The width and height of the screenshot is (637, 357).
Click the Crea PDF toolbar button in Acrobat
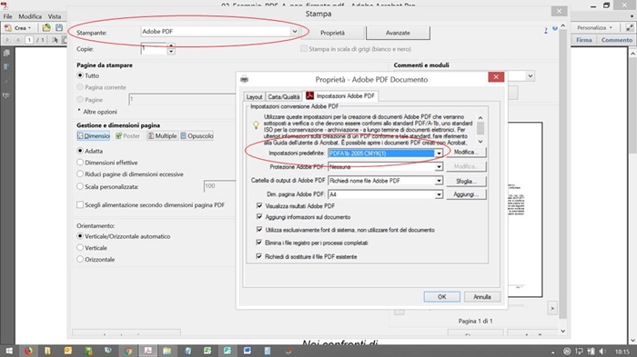point(17,28)
